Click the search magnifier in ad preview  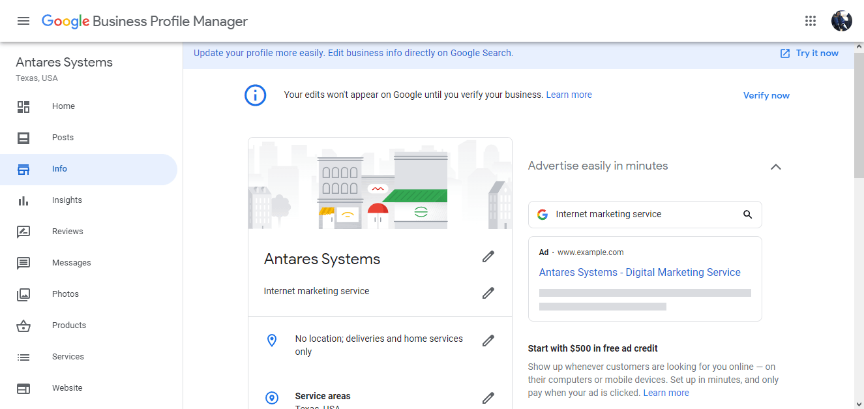click(x=748, y=214)
